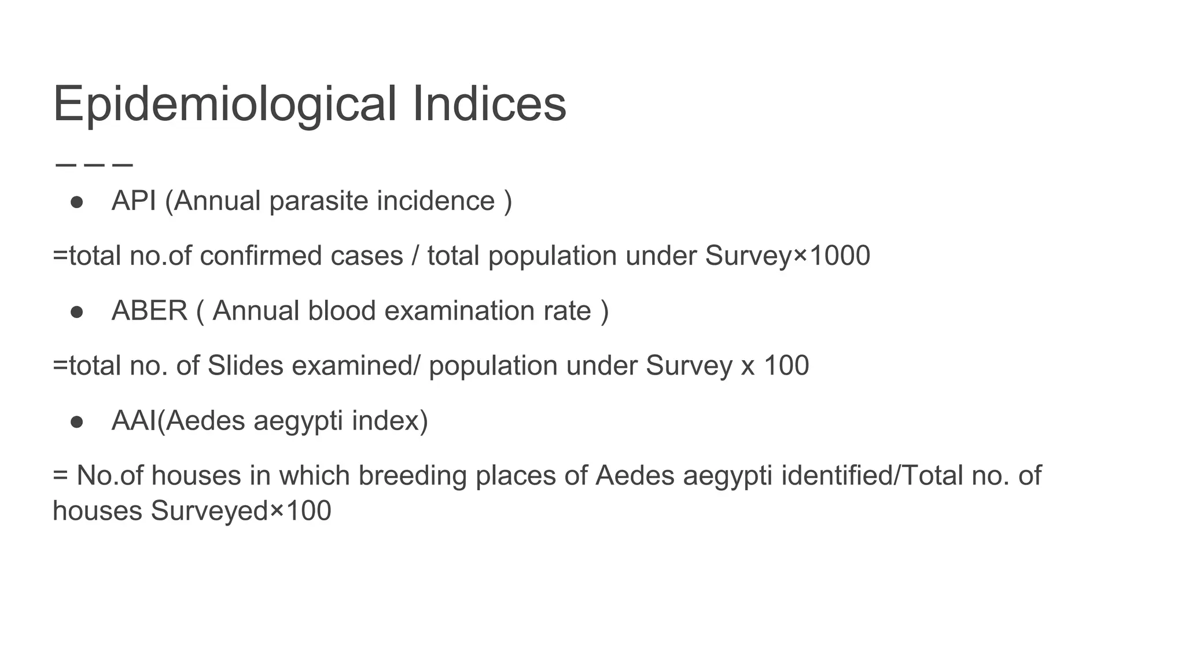
Task: Click the total no.of confirmed cases formula line
Action: pyautogui.click(x=461, y=256)
